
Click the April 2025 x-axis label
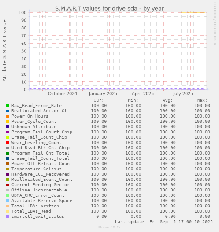(143, 94)
